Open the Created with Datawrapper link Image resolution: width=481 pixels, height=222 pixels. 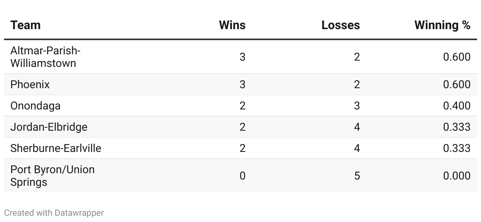[x=54, y=213]
